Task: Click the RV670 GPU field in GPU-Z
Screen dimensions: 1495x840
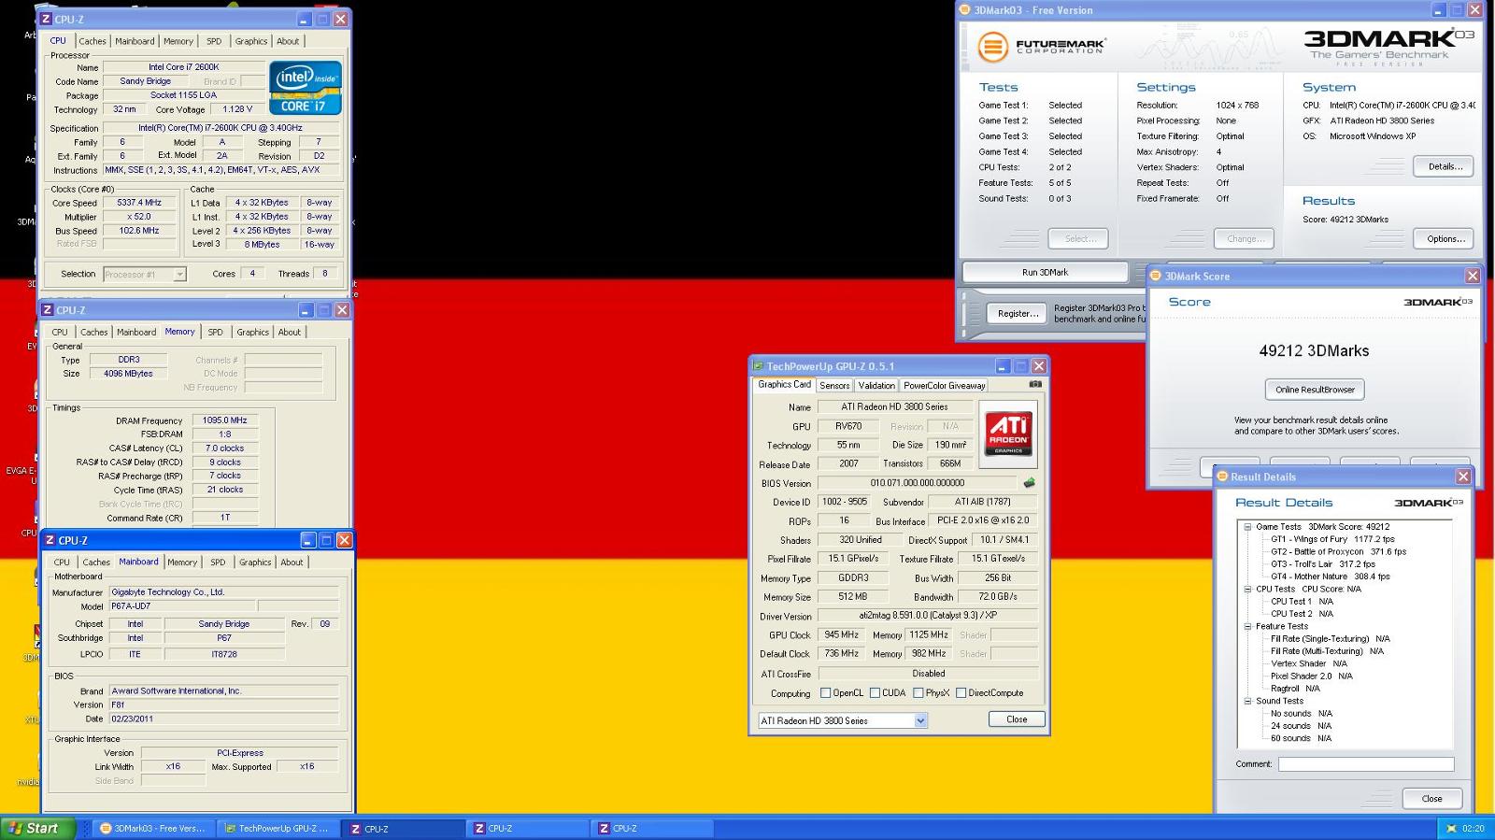Action: pyautogui.click(x=848, y=426)
